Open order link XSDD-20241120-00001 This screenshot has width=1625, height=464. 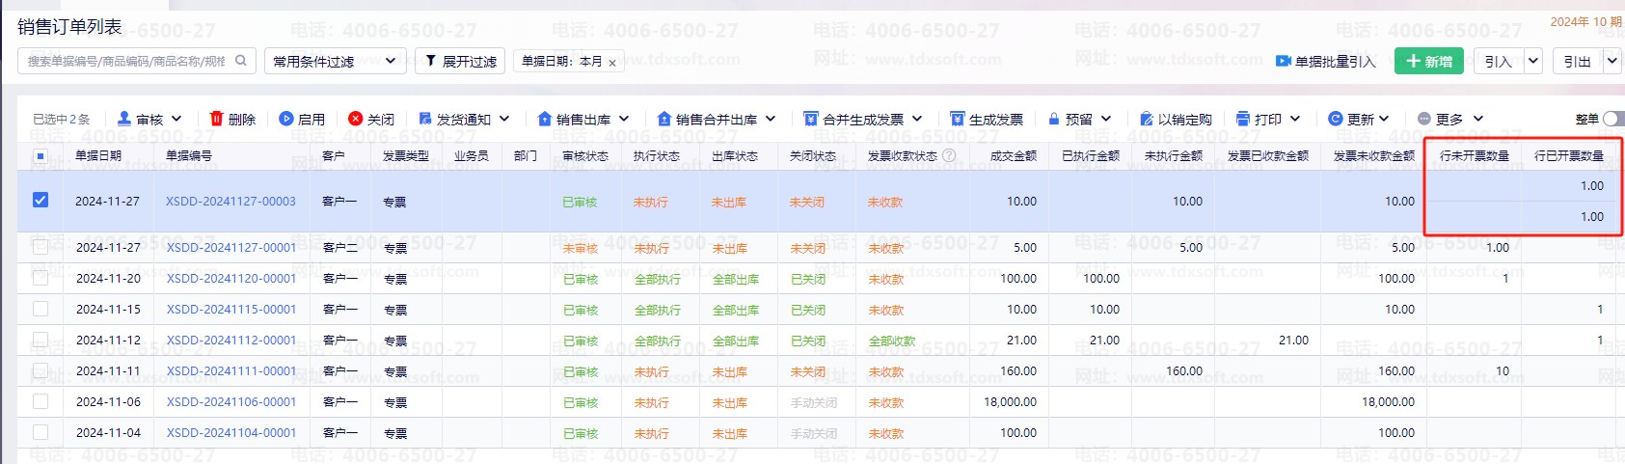[x=231, y=279]
